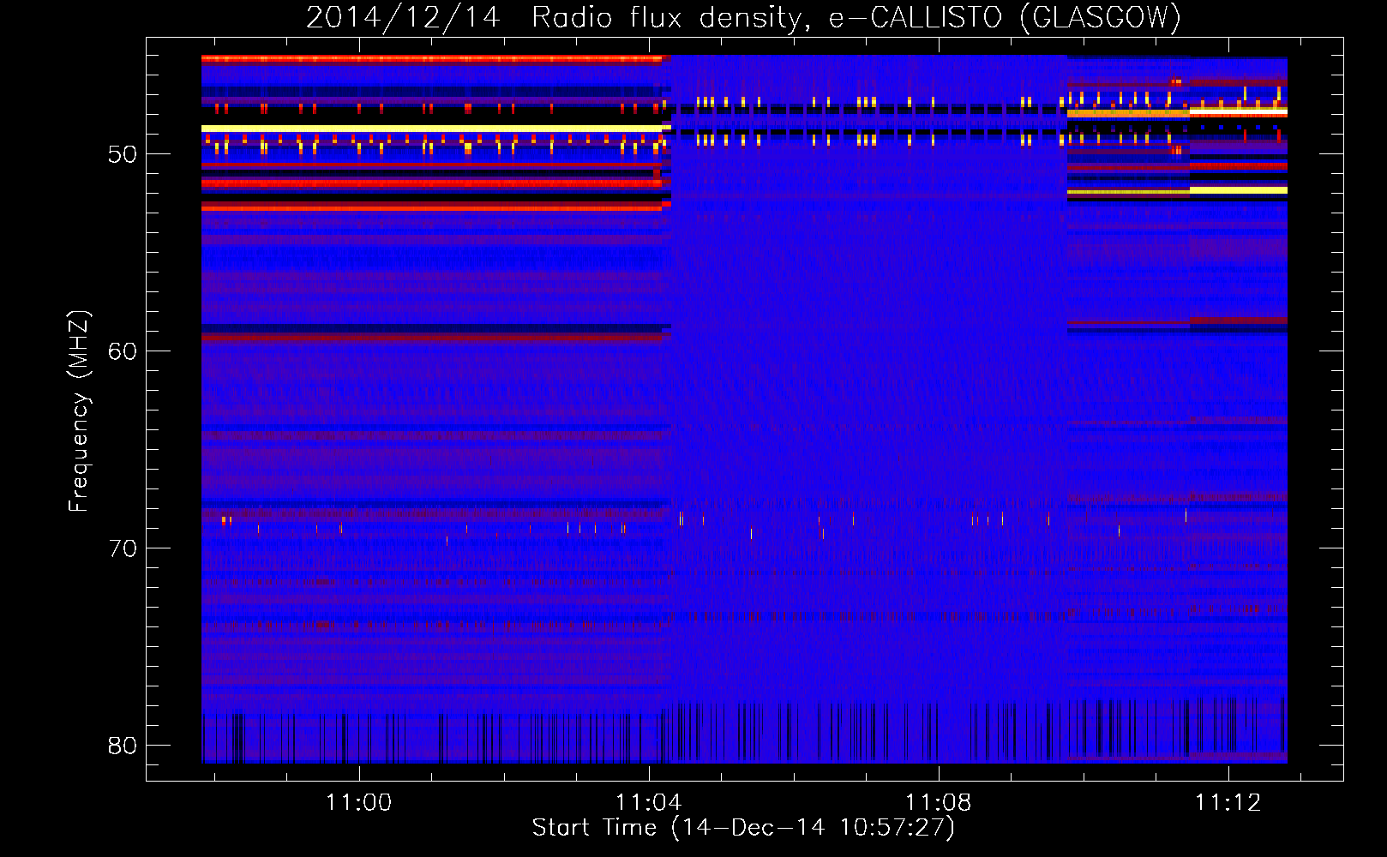Click the 50 frequency tick label
This screenshot has height=857, width=1387.
point(123,154)
